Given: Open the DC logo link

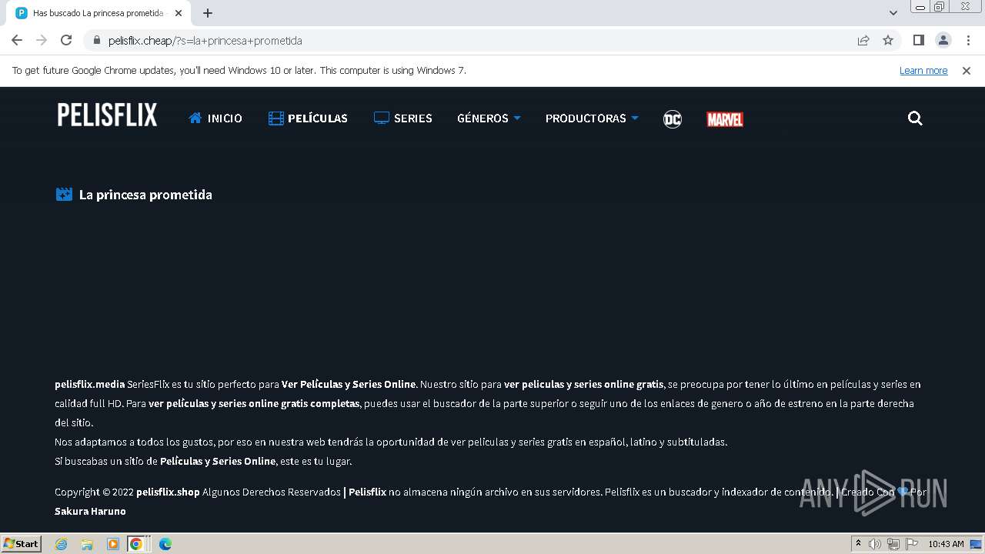Looking at the screenshot, I should tap(673, 118).
